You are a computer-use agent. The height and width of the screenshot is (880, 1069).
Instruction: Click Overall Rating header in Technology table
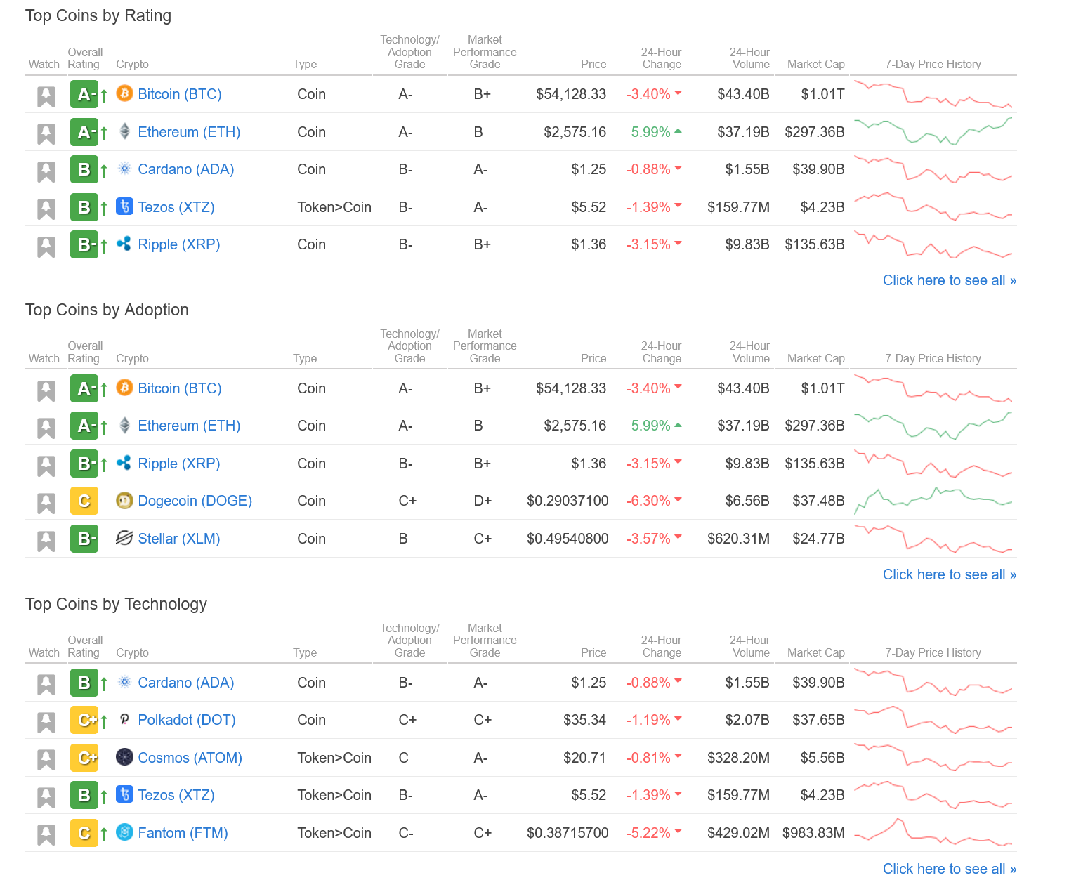pos(85,646)
